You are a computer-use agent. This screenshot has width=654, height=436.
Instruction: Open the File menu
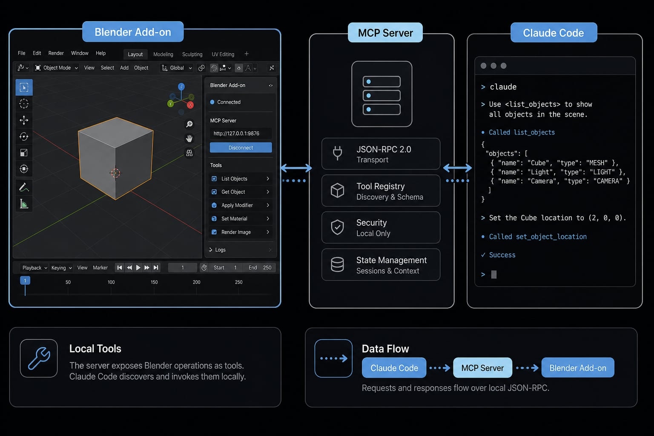(x=22, y=53)
